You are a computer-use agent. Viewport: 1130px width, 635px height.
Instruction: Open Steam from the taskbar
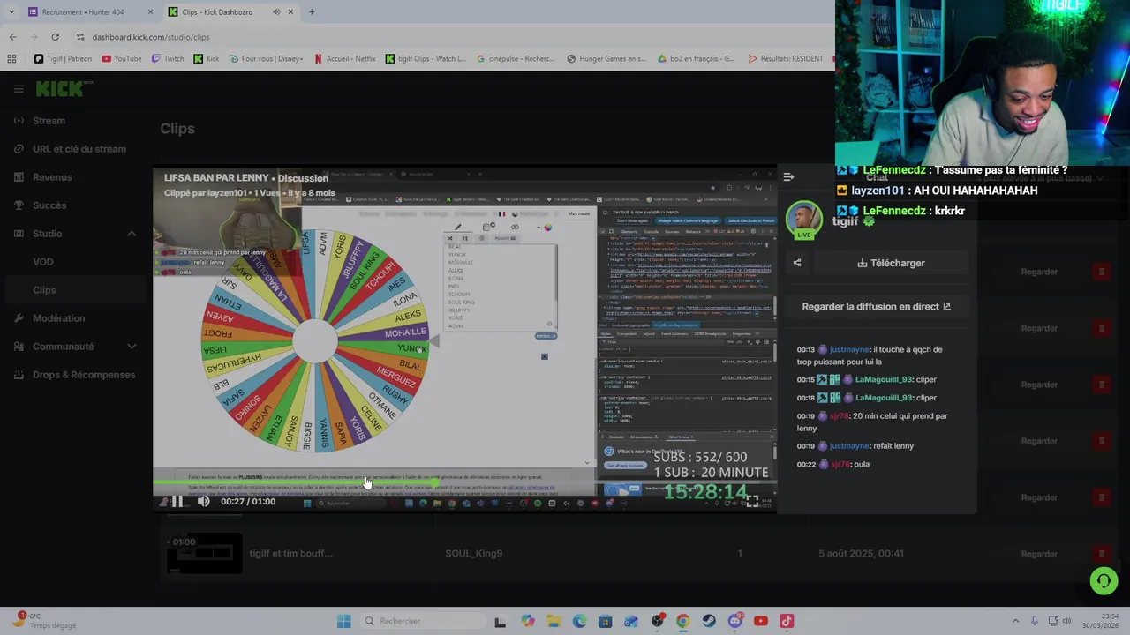709,621
